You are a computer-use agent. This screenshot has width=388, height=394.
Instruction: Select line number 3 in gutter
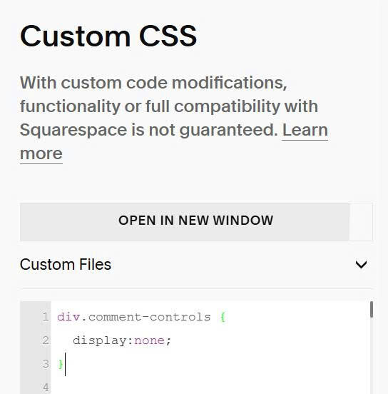(46, 364)
